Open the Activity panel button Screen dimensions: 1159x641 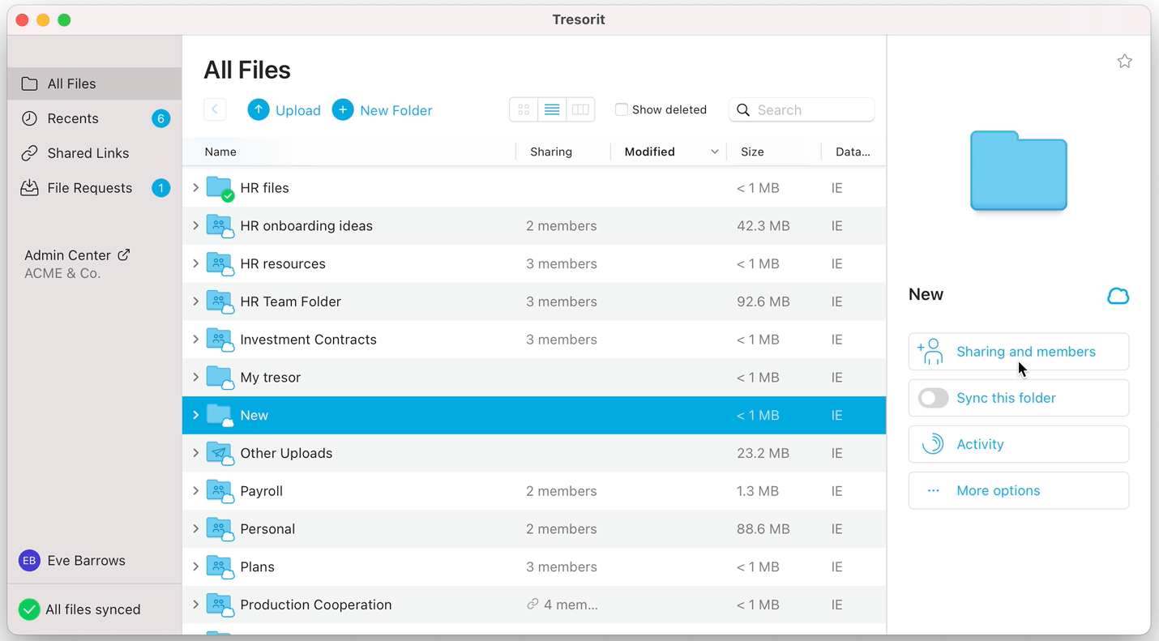point(1019,444)
